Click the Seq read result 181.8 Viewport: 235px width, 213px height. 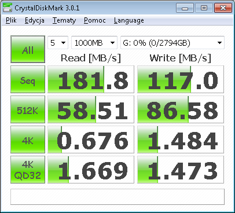[x=91, y=79]
